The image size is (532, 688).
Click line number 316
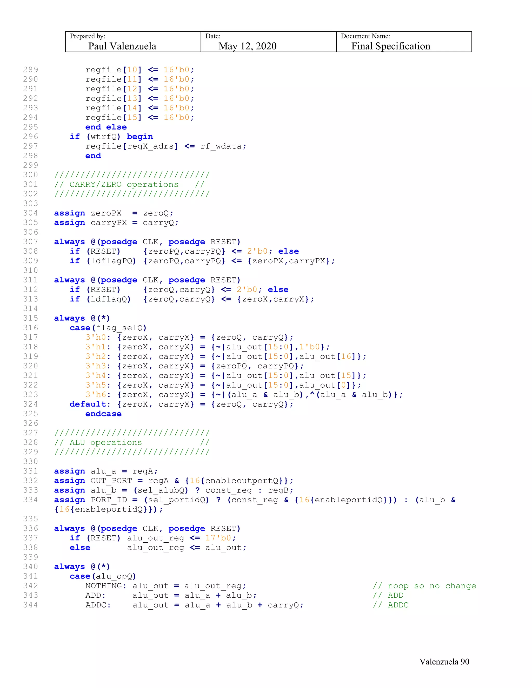(31, 328)
